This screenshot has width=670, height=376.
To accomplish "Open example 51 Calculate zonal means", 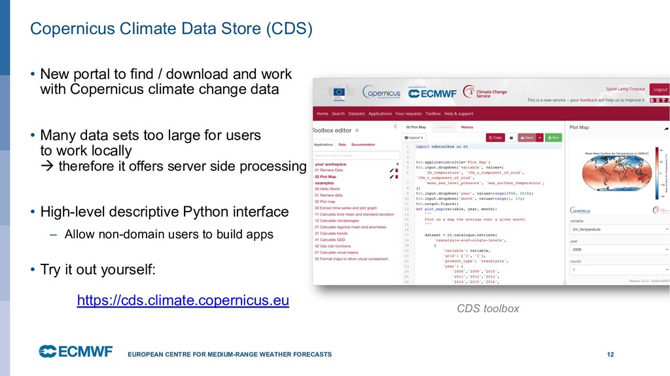I will pos(337,253).
